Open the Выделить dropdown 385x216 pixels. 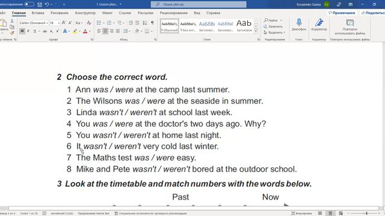point(274,32)
